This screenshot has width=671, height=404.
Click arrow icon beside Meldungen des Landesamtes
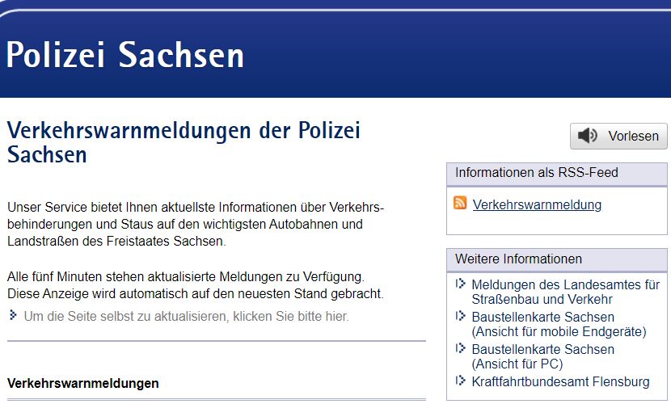461,284
